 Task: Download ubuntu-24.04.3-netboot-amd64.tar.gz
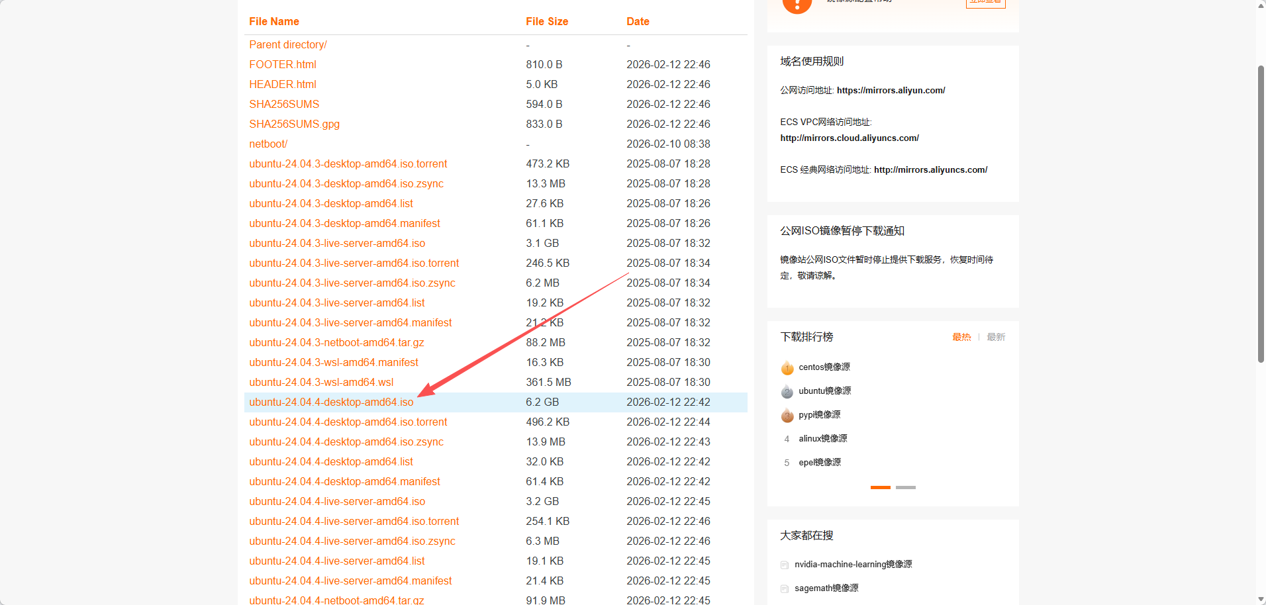pyautogui.click(x=336, y=342)
